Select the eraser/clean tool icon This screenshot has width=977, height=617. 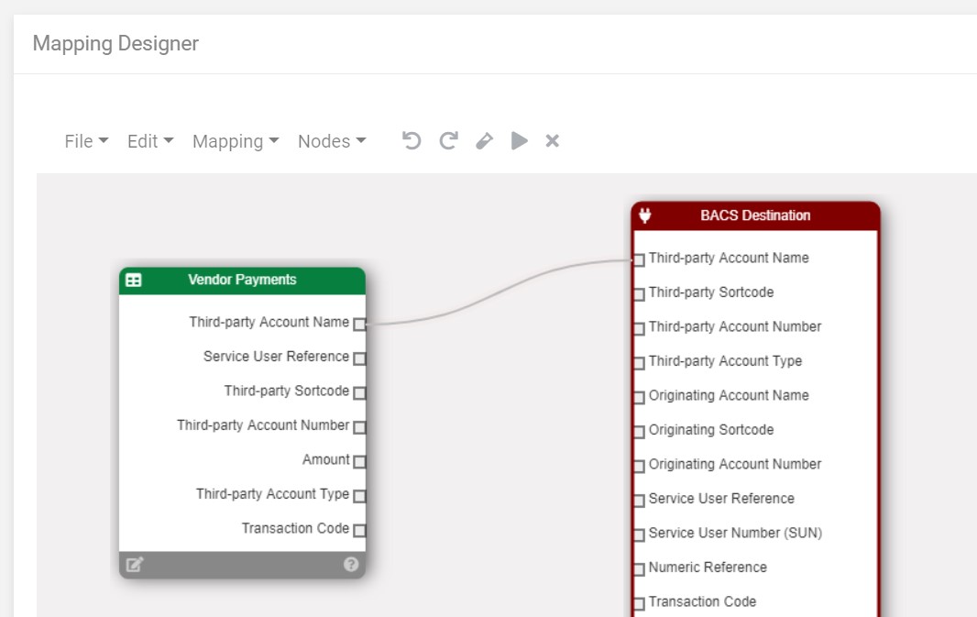coord(484,141)
